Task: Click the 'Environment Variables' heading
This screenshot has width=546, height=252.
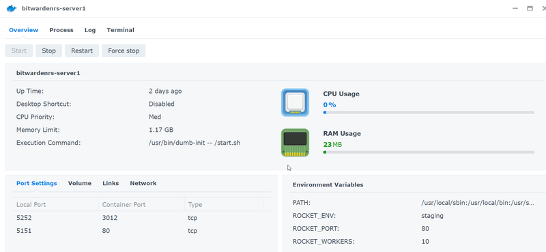Action: [x=328, y=184]
